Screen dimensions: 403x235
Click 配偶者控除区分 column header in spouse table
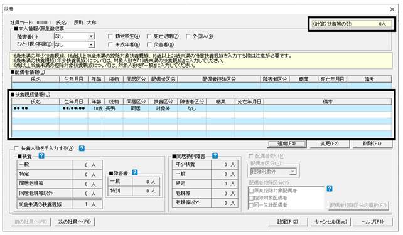(218, 80)
